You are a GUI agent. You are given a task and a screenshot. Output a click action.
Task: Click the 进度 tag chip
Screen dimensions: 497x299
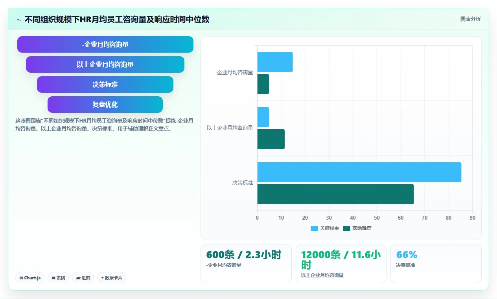coord(83,278)
